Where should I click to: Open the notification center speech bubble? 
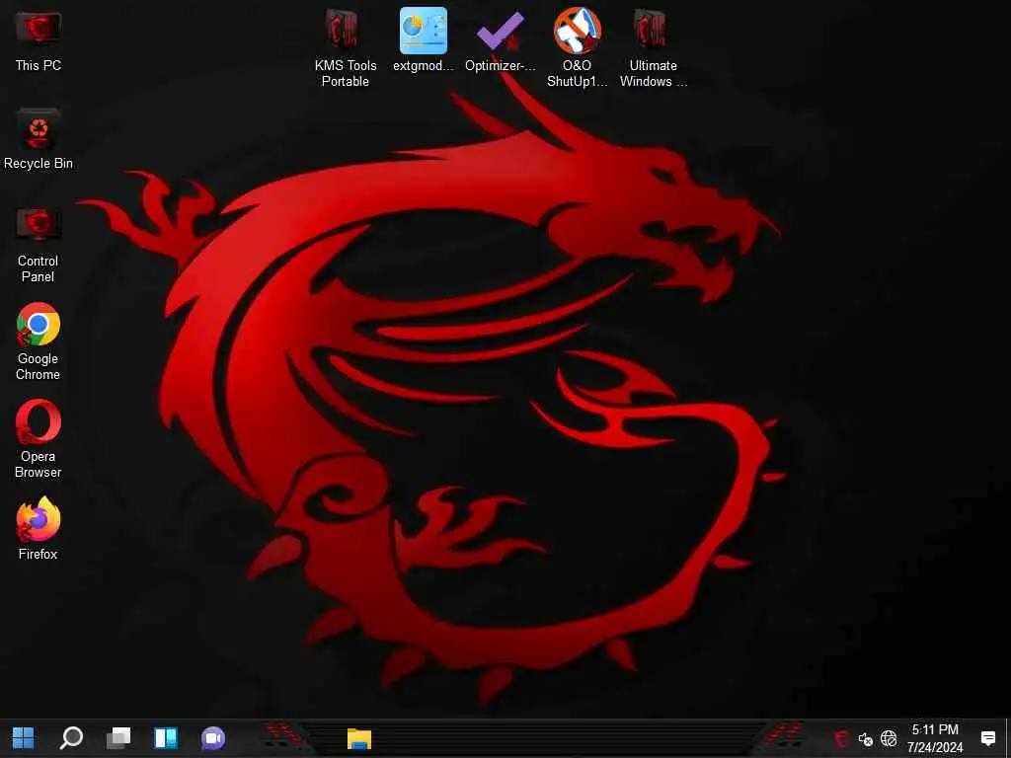(987, 738)
